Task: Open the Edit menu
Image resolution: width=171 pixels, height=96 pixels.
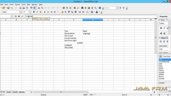Action: [2, 5]
